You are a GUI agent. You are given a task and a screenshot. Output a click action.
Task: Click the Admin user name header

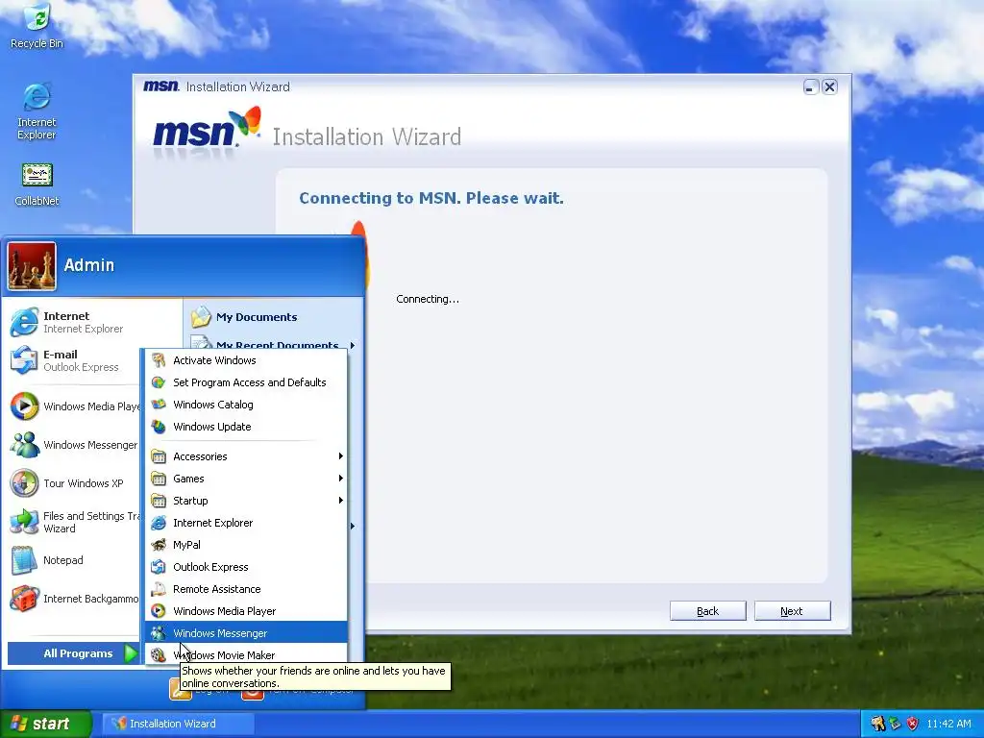(89, 265)
